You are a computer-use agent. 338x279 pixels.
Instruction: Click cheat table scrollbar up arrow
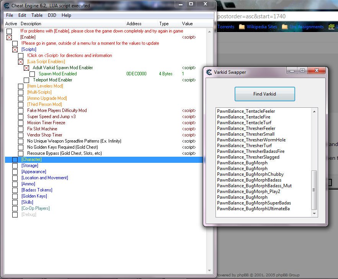209,32
